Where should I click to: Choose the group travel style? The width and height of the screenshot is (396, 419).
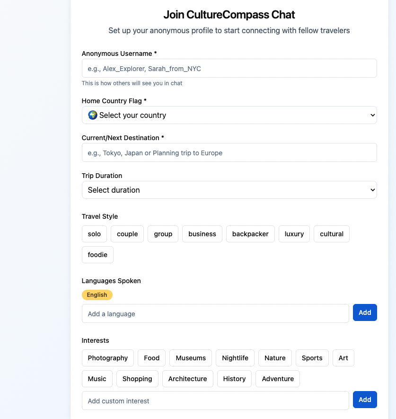(x=163, y=234)
